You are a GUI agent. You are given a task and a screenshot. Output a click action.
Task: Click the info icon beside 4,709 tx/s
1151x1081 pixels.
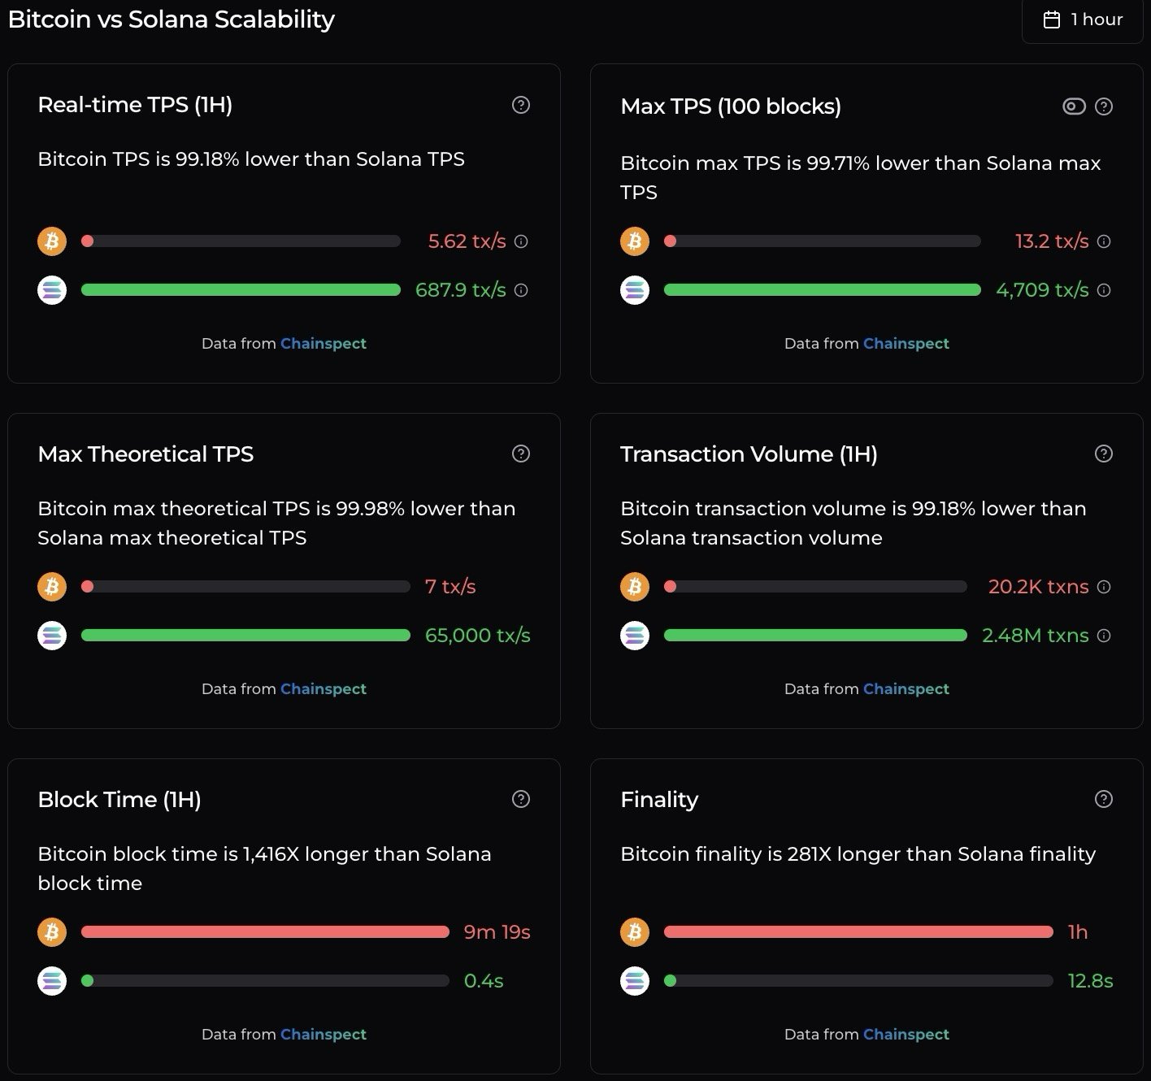coord(1104,290)
